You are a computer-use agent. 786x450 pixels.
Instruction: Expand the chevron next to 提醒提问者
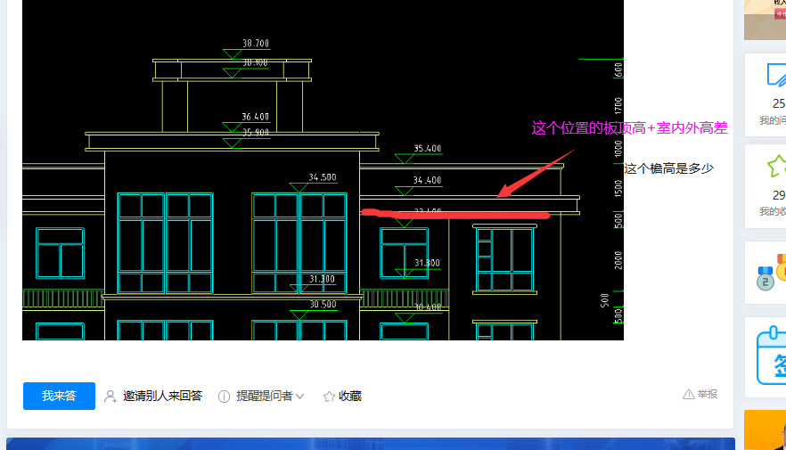click(299, 397)
